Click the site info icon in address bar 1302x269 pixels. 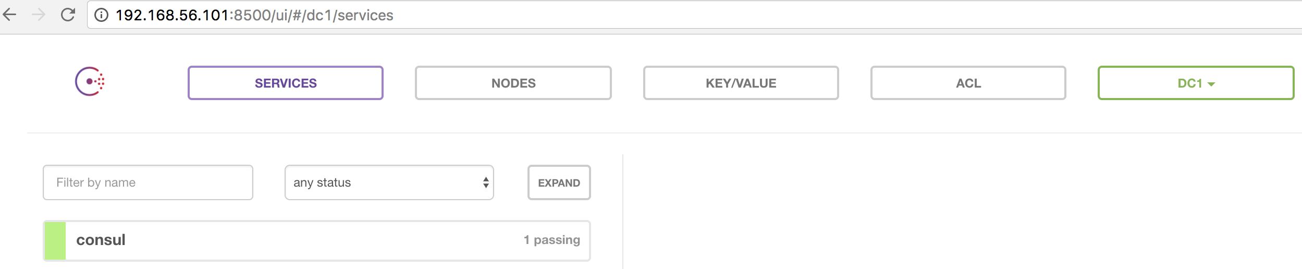click(x=101, y=15)
